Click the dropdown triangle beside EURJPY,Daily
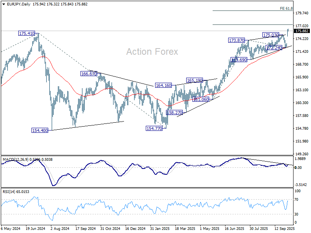The image size is (311, 233). click(x=4, y=4)
